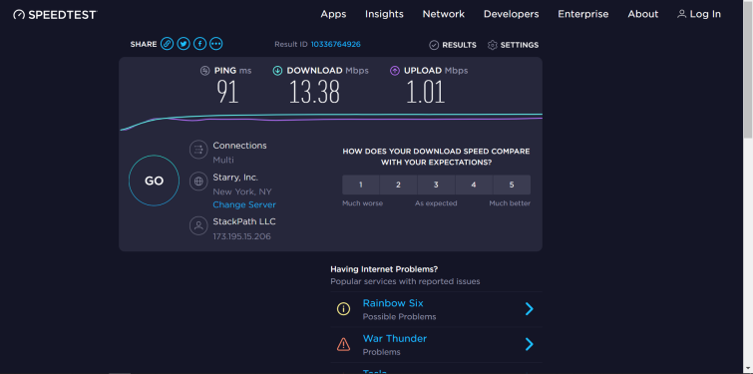This screenshot has width=753, height=374.
Task: Start the test with GO button
Action: click(x=155, y=181)
